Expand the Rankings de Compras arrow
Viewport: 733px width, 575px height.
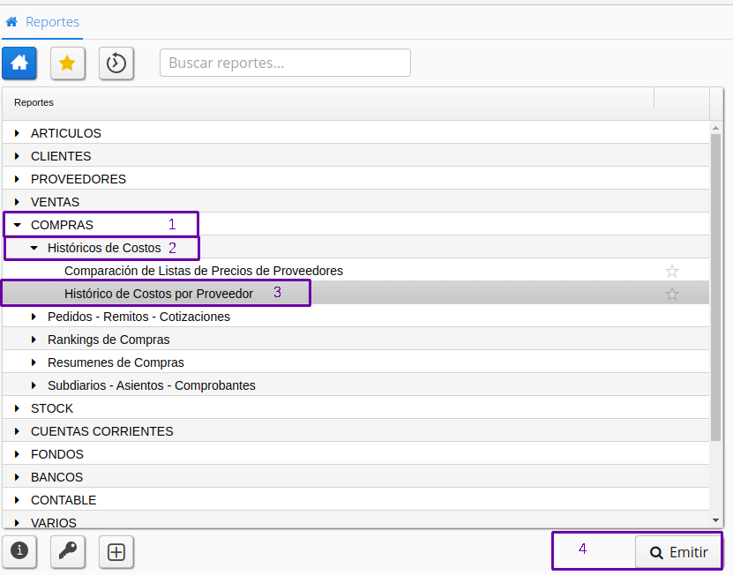[34, 340]
